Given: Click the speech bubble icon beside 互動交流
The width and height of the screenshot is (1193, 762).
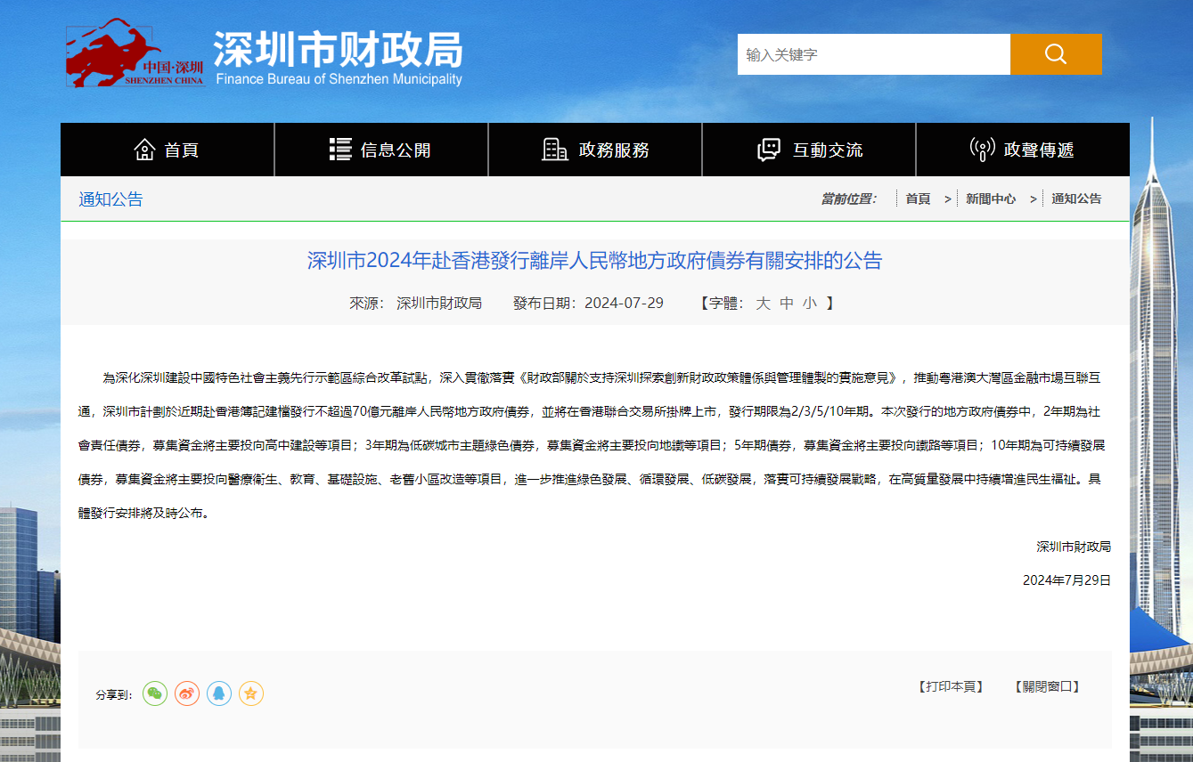Looking at the screenshot, I should [x=767, y=149].
